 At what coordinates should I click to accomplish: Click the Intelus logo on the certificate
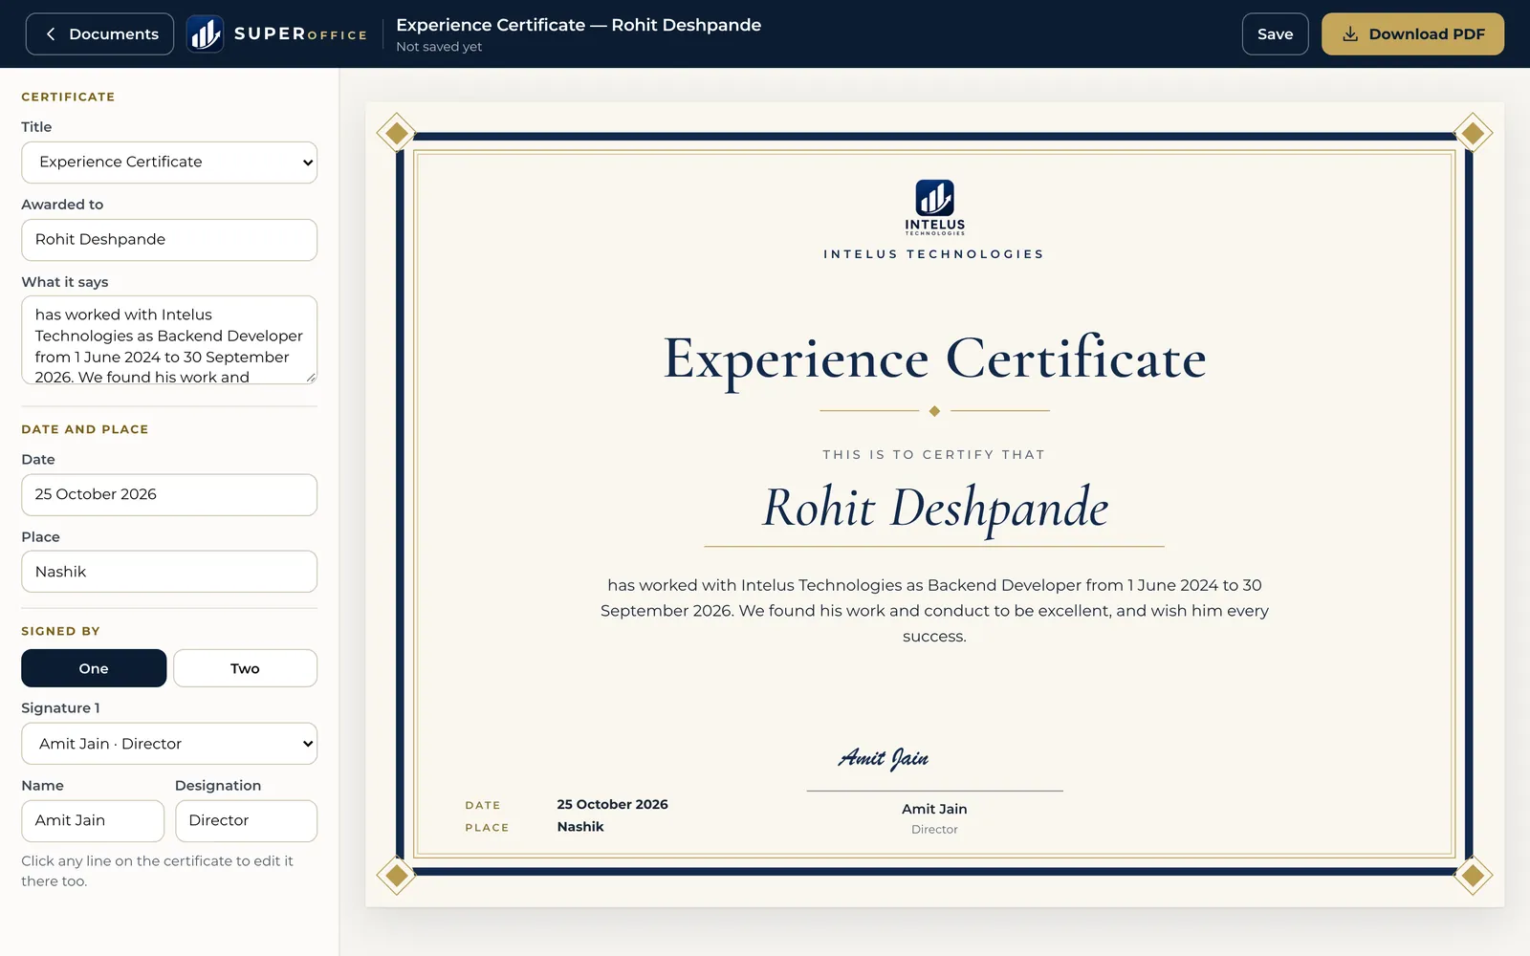[934, 206]
